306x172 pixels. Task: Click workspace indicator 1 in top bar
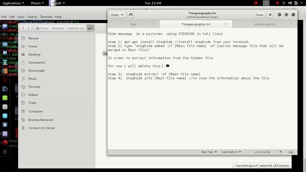click(266, 3)
